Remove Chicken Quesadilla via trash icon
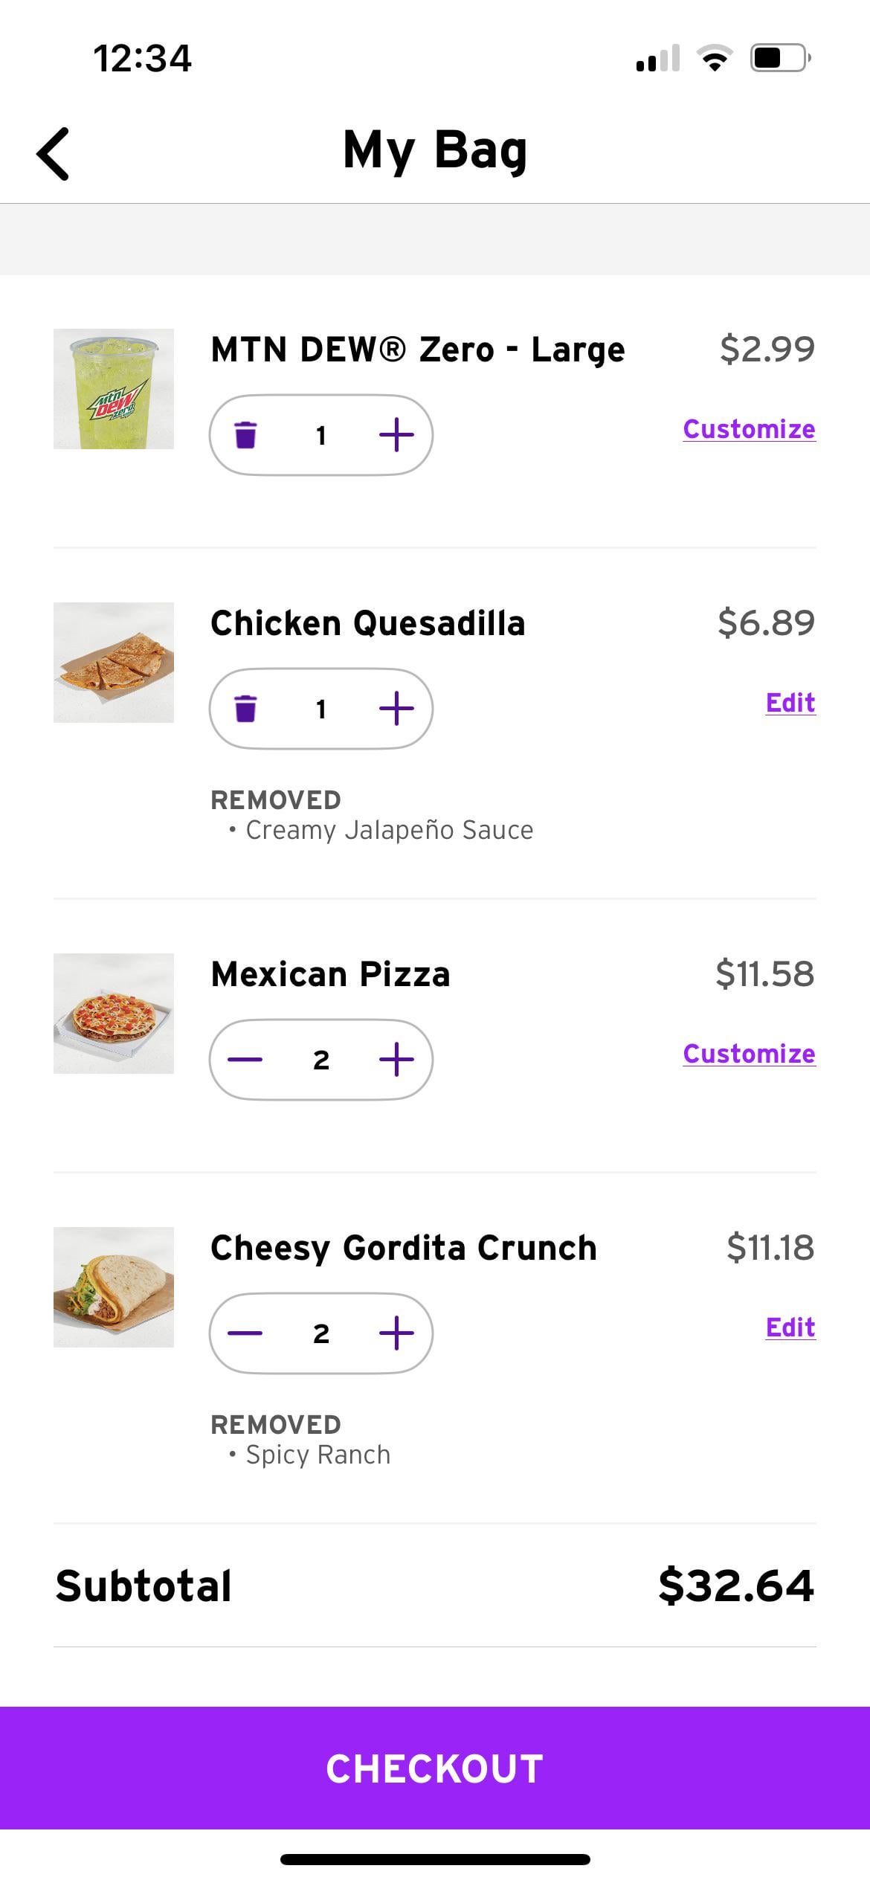The height and width of the screenshot is (1883, 870). pos(245,709)
